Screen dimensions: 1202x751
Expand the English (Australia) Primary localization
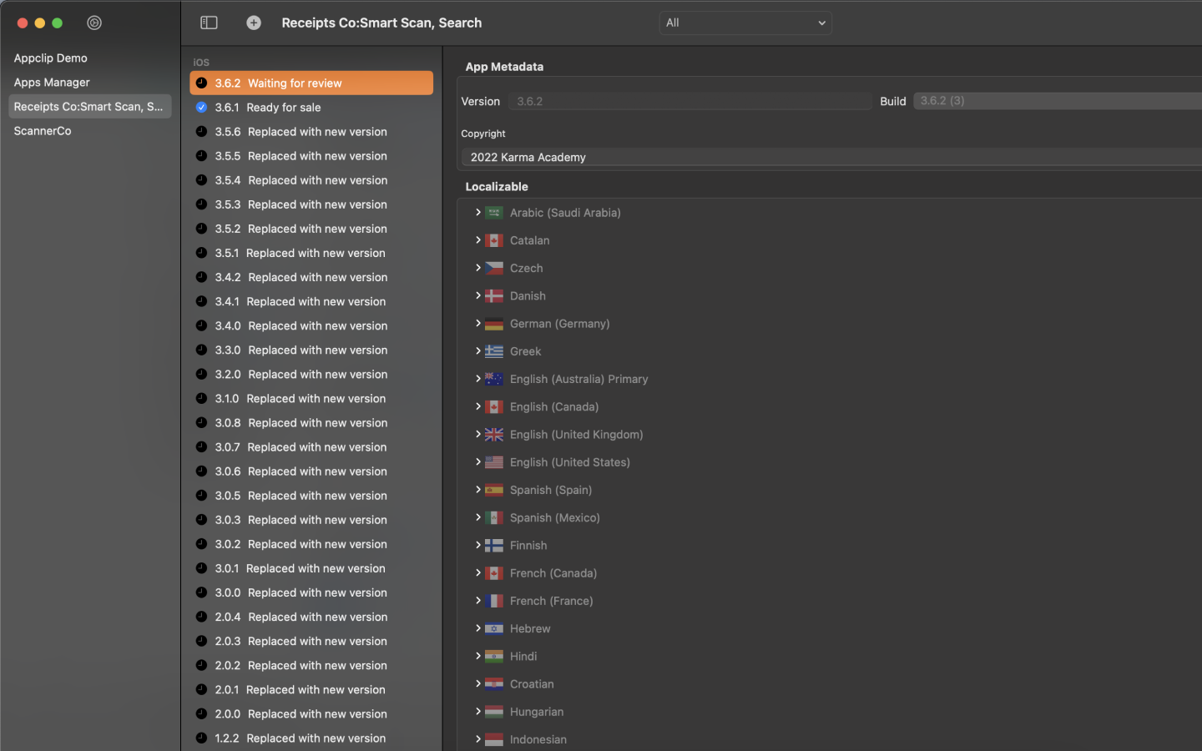478,378
